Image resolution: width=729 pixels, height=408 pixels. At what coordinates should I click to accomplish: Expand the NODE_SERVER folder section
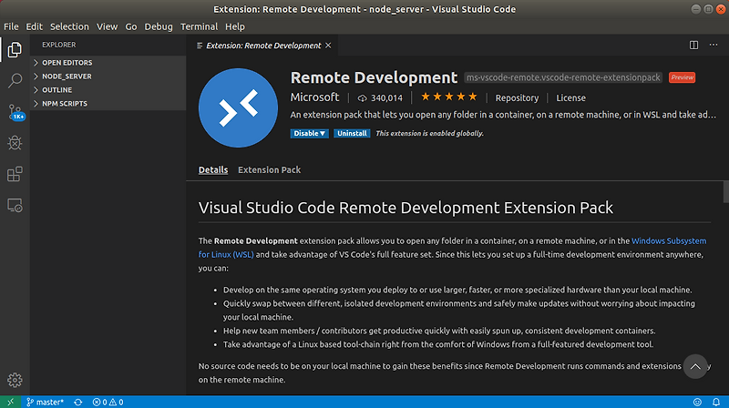(x=108, y=76)
